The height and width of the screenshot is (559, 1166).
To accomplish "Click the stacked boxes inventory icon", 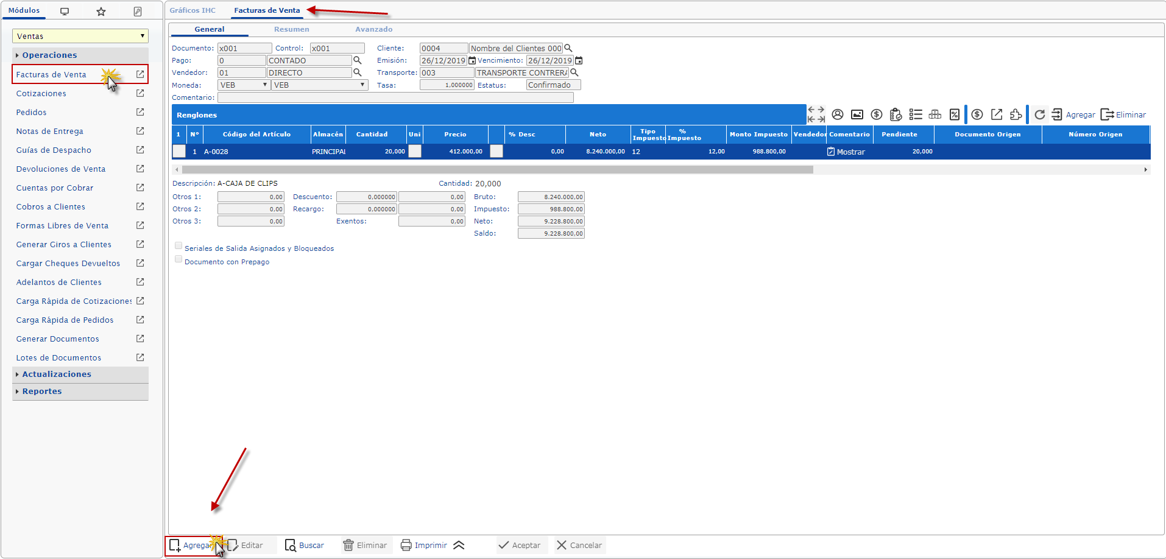I will pos(935,114).
